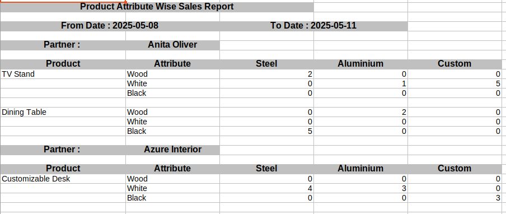The width and height of the screenshot is (506, 214).
Task: Select Dining Table Wood Aluminium value 2
Action: [x=360, y=112]
